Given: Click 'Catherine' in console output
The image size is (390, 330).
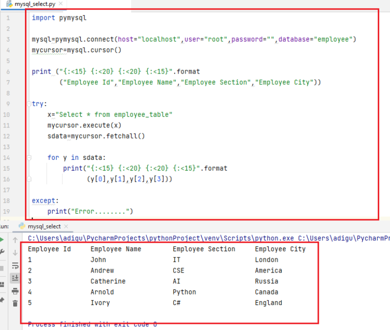Looking at the screenshot, I should click(x=108, y=281).
